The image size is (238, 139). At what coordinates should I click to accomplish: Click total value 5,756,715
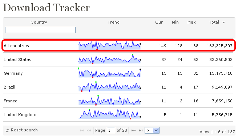point(222,115)
